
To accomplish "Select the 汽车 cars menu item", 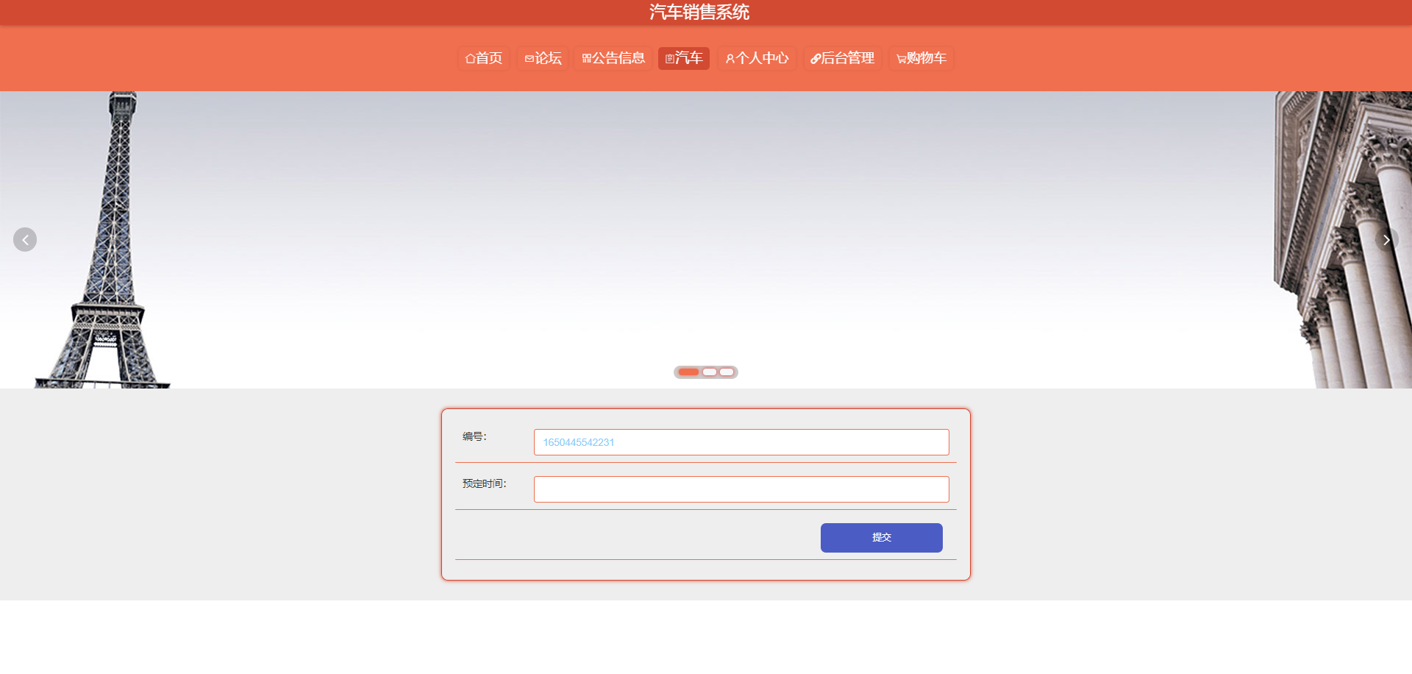I will pyautogui.click(x=684, y=58).
